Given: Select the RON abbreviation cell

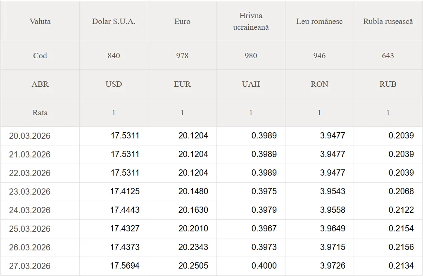Looking at the screenshot, I should pyautogui.click(x=319, y=84).
